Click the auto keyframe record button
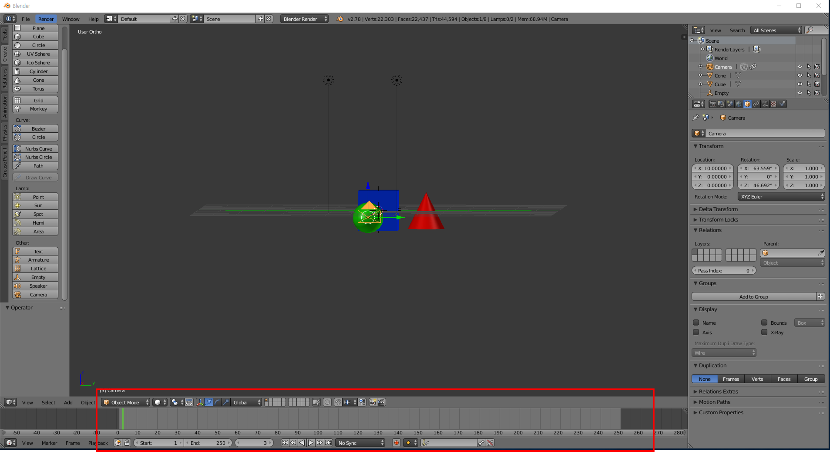The width and height of the screenshot is (830, 452). 396,443
